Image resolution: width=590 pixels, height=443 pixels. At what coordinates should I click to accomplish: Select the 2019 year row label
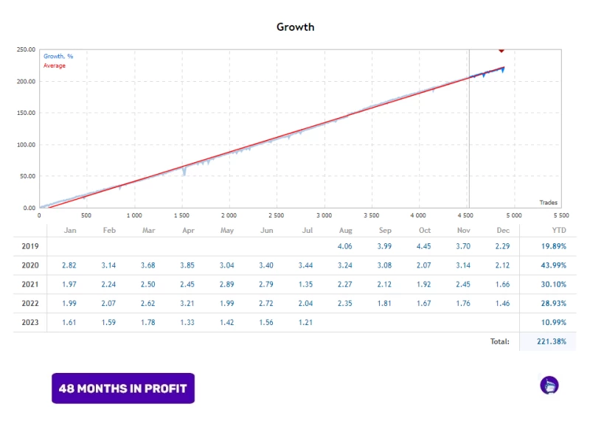coord(30,246)
